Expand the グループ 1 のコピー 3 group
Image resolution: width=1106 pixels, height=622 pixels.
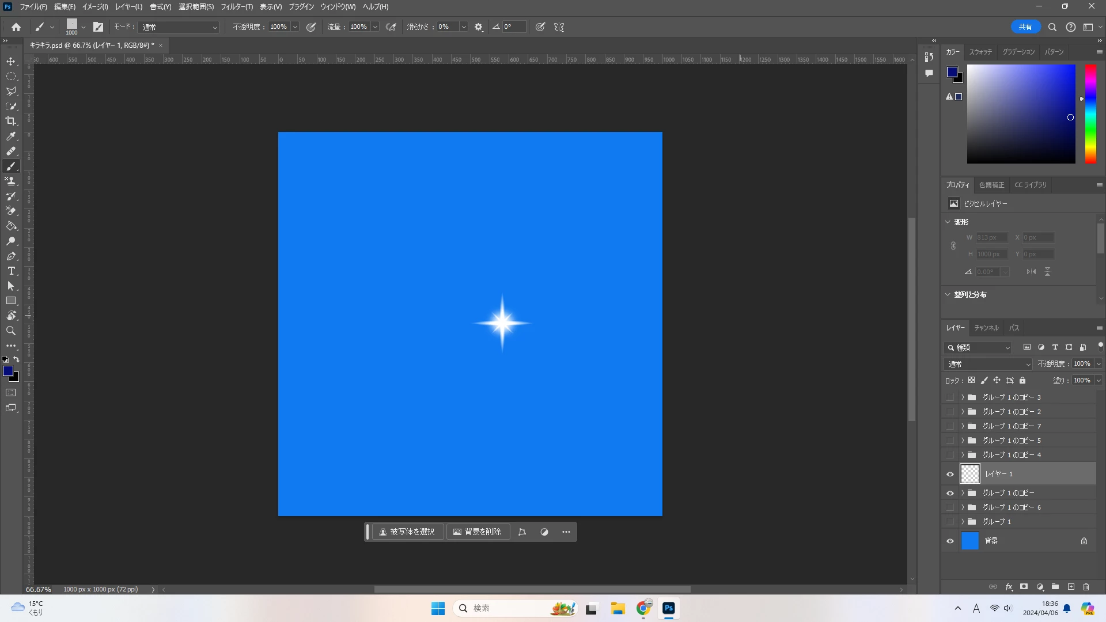coord(962,397)
